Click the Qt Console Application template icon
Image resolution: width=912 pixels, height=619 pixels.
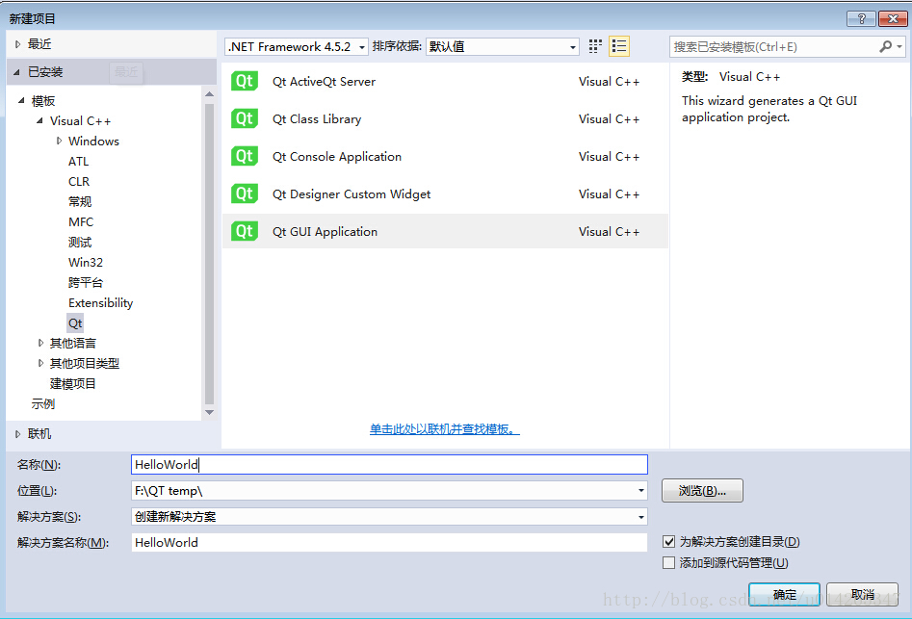(x=245, y=156)
